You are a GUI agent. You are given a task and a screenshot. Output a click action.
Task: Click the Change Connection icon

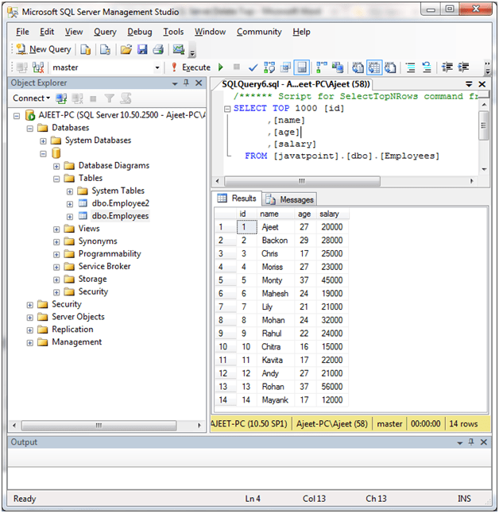38,67
